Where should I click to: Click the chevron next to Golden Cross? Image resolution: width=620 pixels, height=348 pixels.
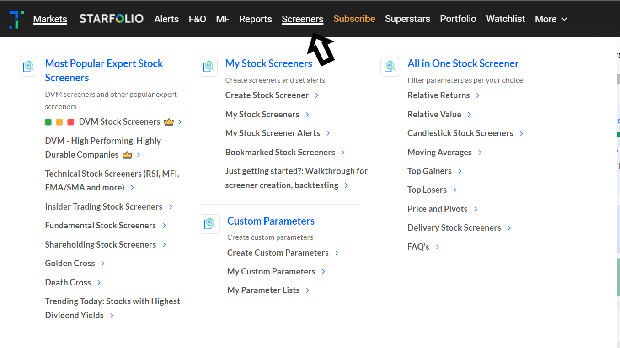point(103,264)
